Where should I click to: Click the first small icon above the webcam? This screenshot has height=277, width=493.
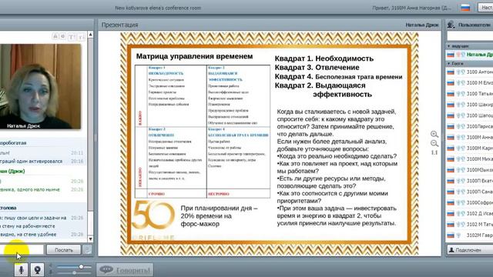(x=55, y=37)
